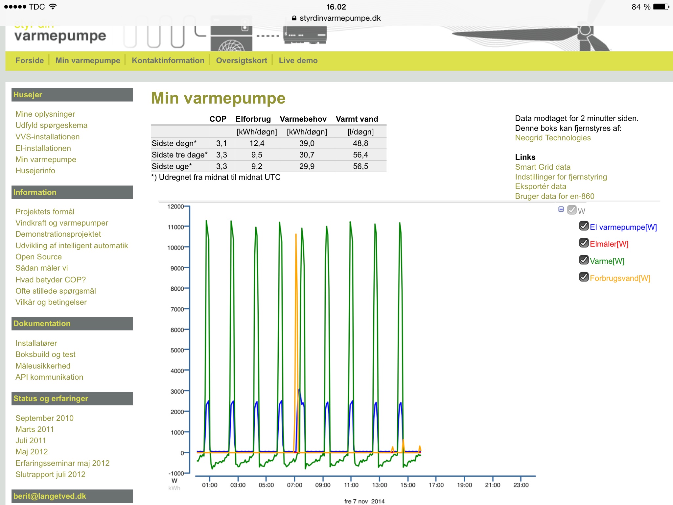
Task: Toggle the W group checkbox
Action: coord(572,210)
